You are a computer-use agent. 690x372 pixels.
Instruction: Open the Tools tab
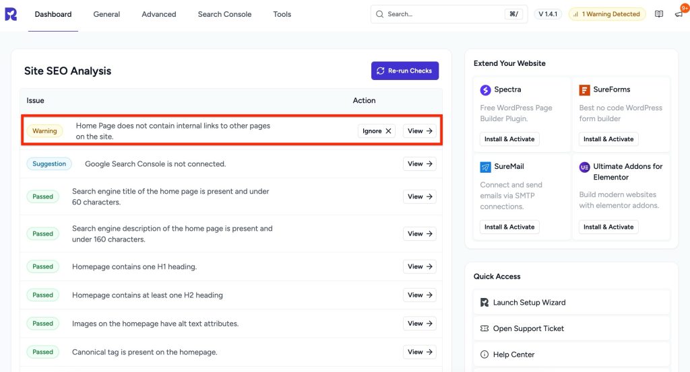click(282, 14)
